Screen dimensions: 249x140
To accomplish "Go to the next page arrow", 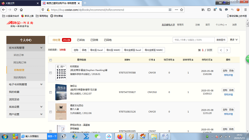I will pos(228,50).
